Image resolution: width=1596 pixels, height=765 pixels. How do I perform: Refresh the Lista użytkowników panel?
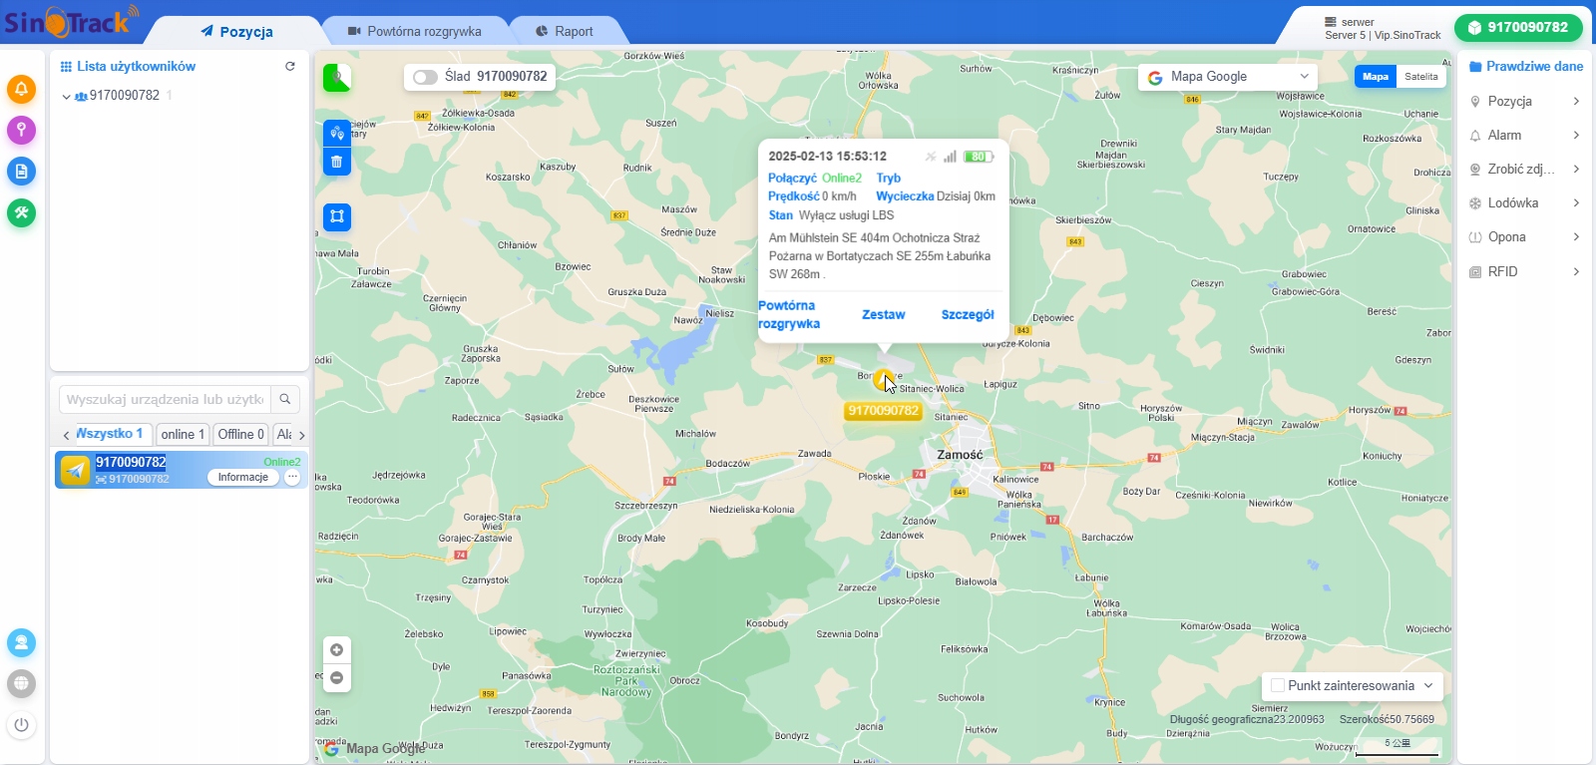click(x=290, y=66)
